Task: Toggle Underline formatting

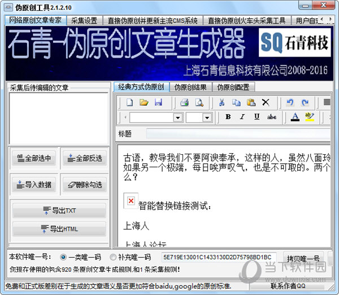Action: 257,117
